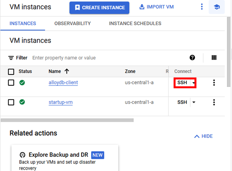Click SSH for startup-vm
Screen dimensions: 232x171
point(182,102)
